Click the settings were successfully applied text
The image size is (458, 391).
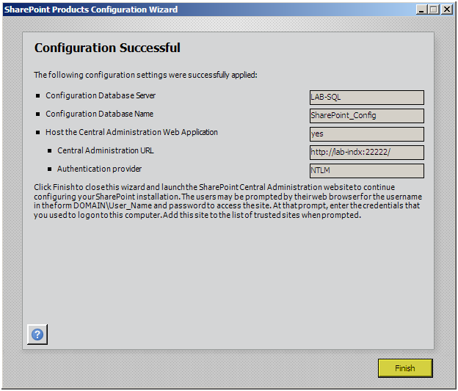[145, 75]
